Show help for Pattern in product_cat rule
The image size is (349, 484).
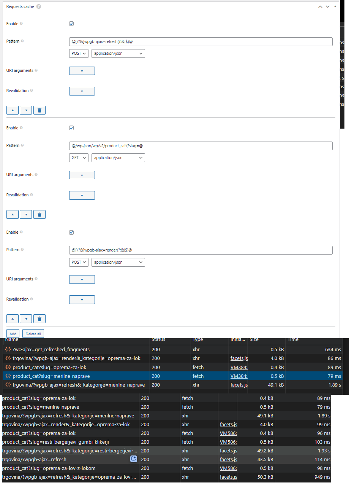click(x=22, y=145)
